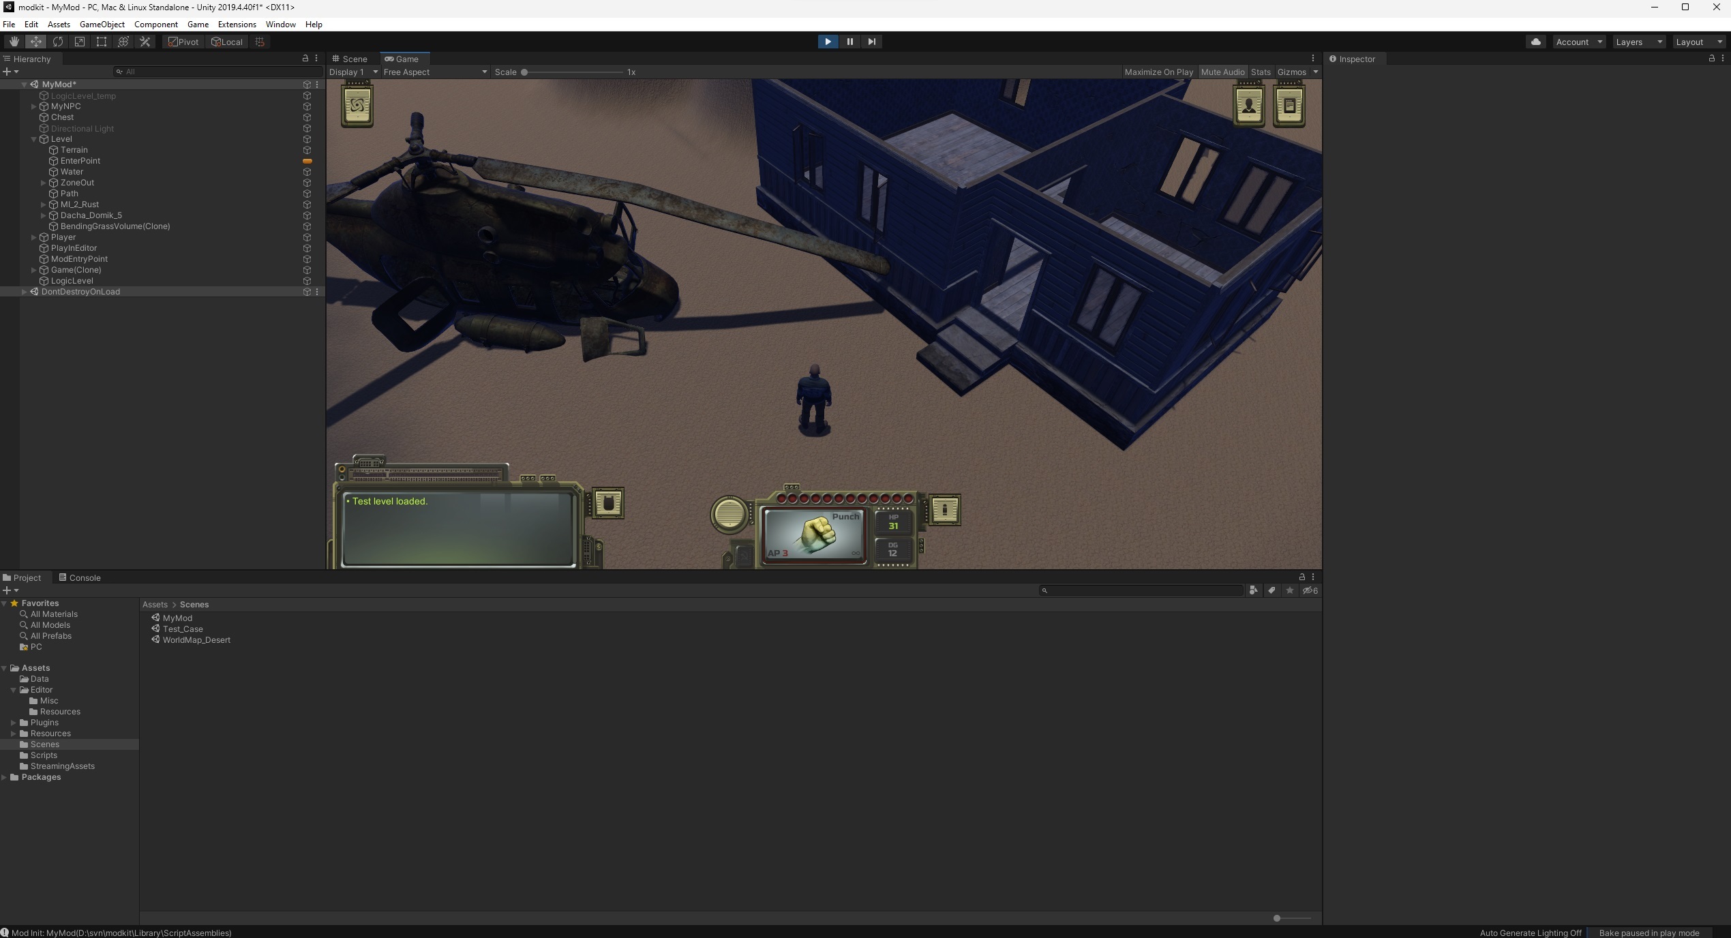Select the Scale tool
This screenshot has height=938, width=1731.
coord(79,42)
